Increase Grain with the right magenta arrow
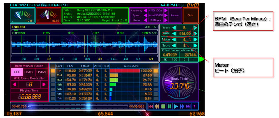The height and width of the screenshot is (118, 279). (166, 20)
